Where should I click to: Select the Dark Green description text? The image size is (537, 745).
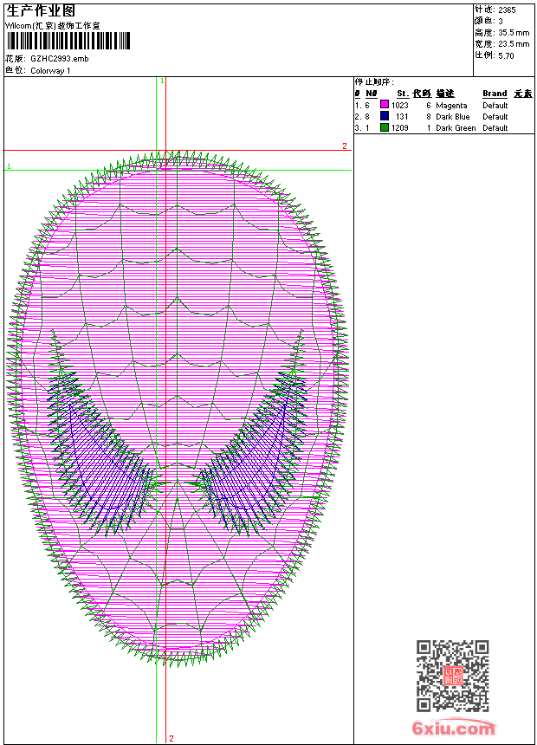pos(456,127)
